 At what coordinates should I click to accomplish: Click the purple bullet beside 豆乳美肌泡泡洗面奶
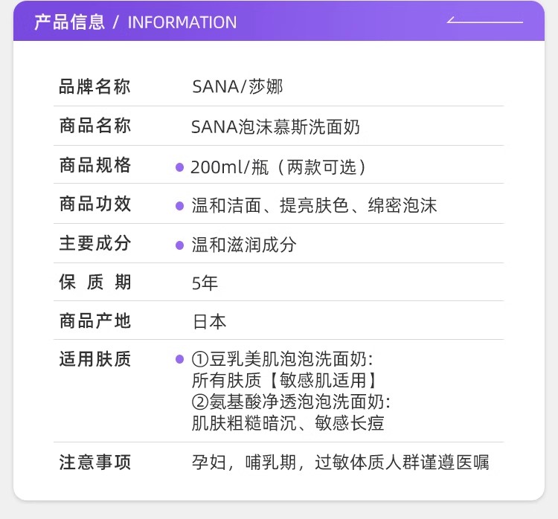[180, 359]
